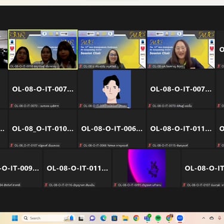Click the OL-08-O-IT-0058 name label

[x=33, y=66]
